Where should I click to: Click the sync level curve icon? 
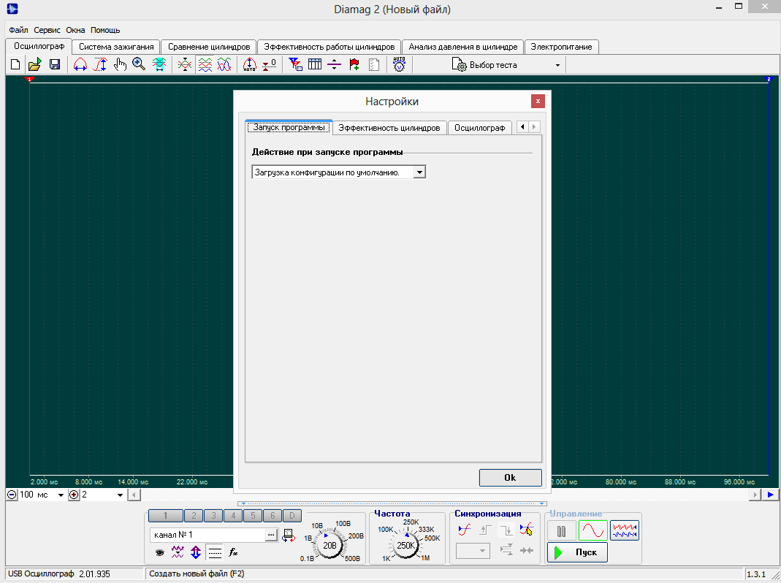465,529
